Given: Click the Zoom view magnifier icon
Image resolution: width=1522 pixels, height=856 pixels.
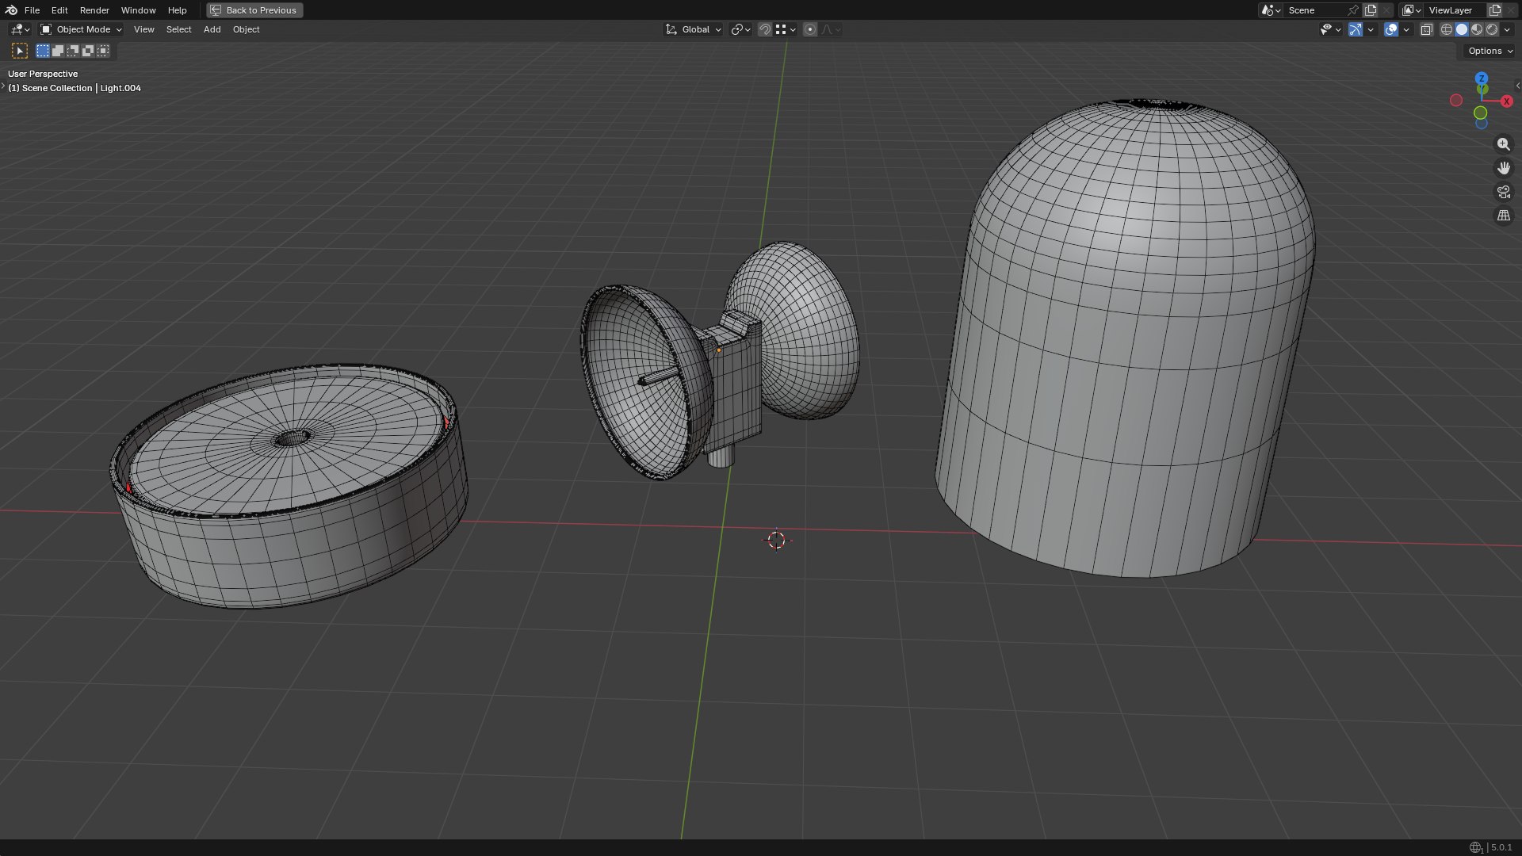Looking at the screenshot, I should tap(1503, 144).
